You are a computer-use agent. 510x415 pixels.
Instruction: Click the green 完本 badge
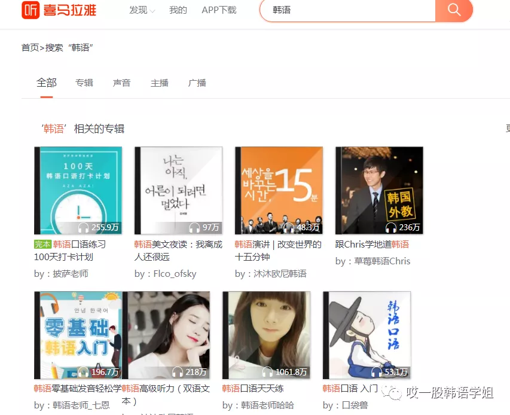point(42,245)
